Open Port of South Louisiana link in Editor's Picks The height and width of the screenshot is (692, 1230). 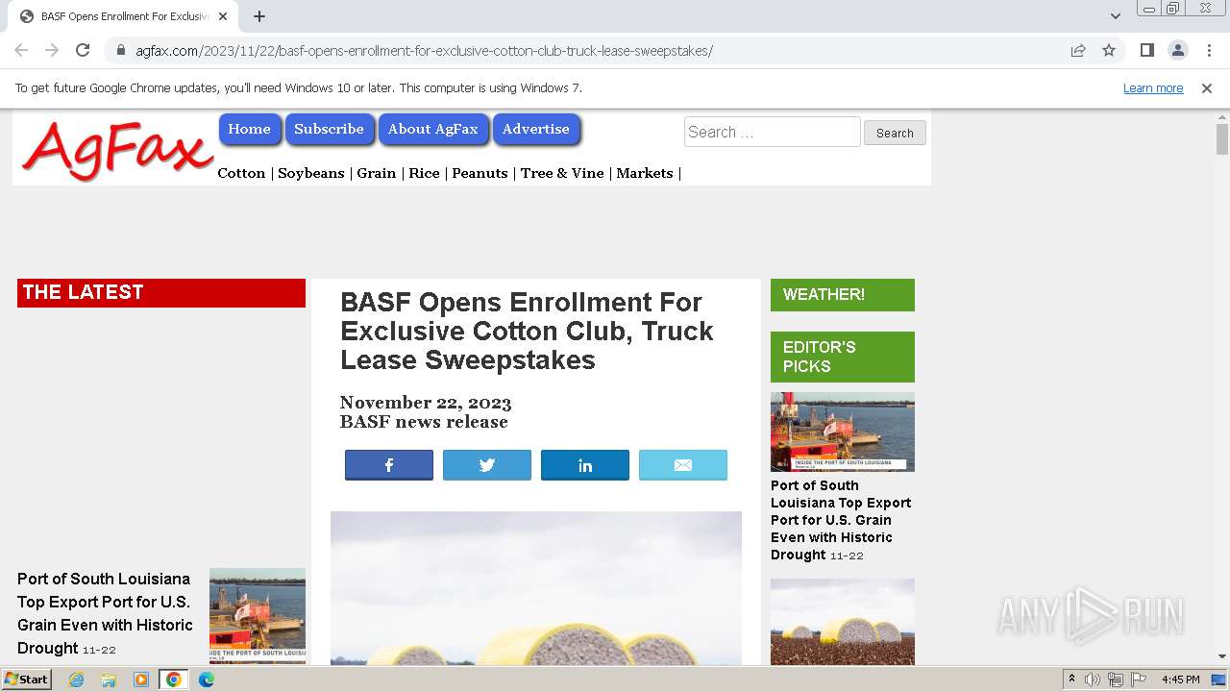pos(841,520)
